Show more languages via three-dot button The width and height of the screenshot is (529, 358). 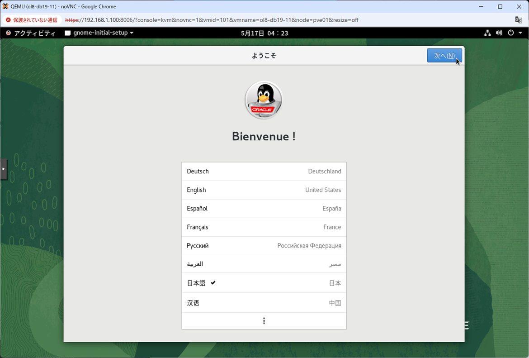(x=264, y=321)
